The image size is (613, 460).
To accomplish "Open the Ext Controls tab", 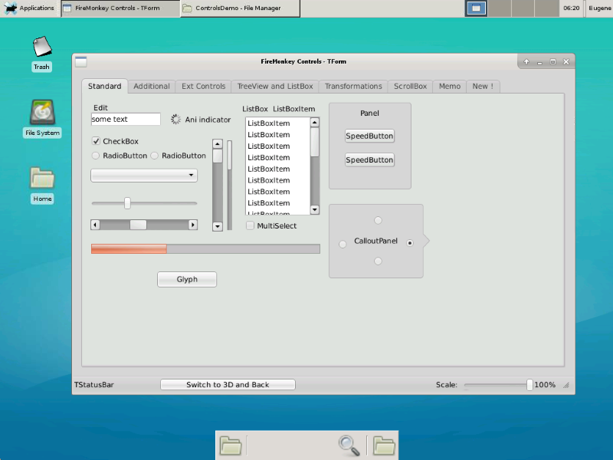I will [x=204, y=86].
